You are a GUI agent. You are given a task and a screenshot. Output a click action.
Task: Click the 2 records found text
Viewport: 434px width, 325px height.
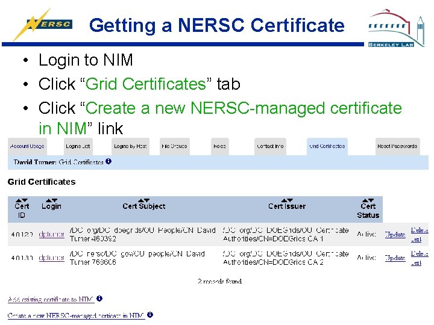220,281
